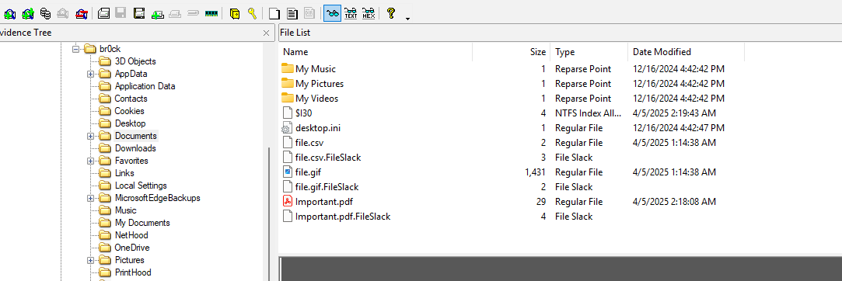This screenshot has width=842, height=281.
Task: Collapse the br0ck folder node
Action: 75,49
